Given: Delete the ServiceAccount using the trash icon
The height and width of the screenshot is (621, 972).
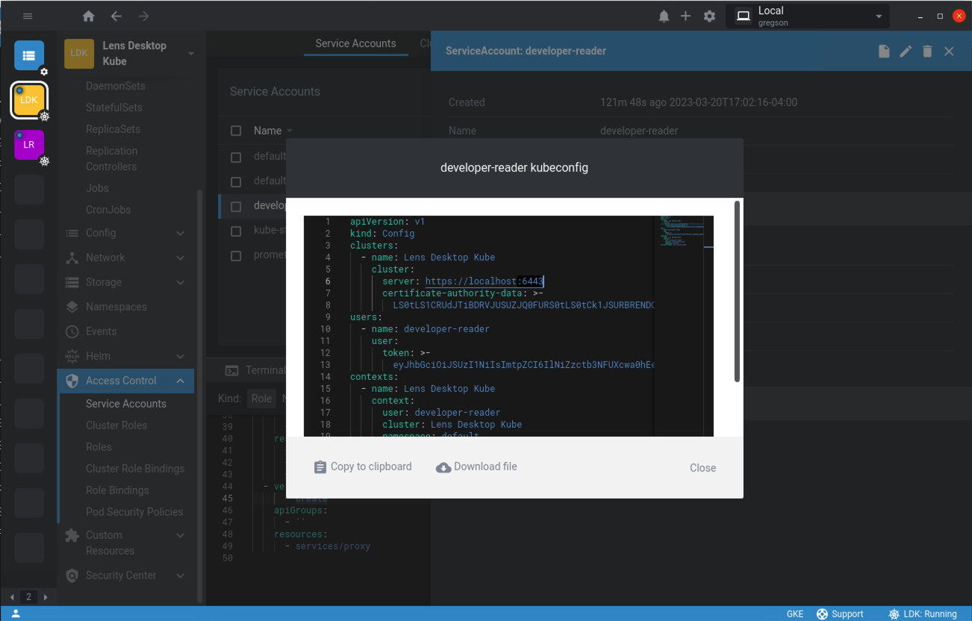Looking at the screenshot, I should coord(927,51).
